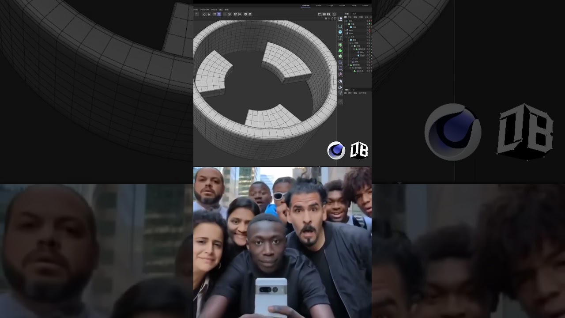Open the Attribute Manager hamburger menu

click(x=346, y=93)
